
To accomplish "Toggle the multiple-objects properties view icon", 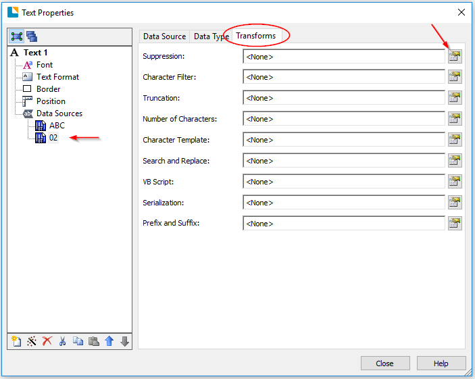I will coord(32,36).
